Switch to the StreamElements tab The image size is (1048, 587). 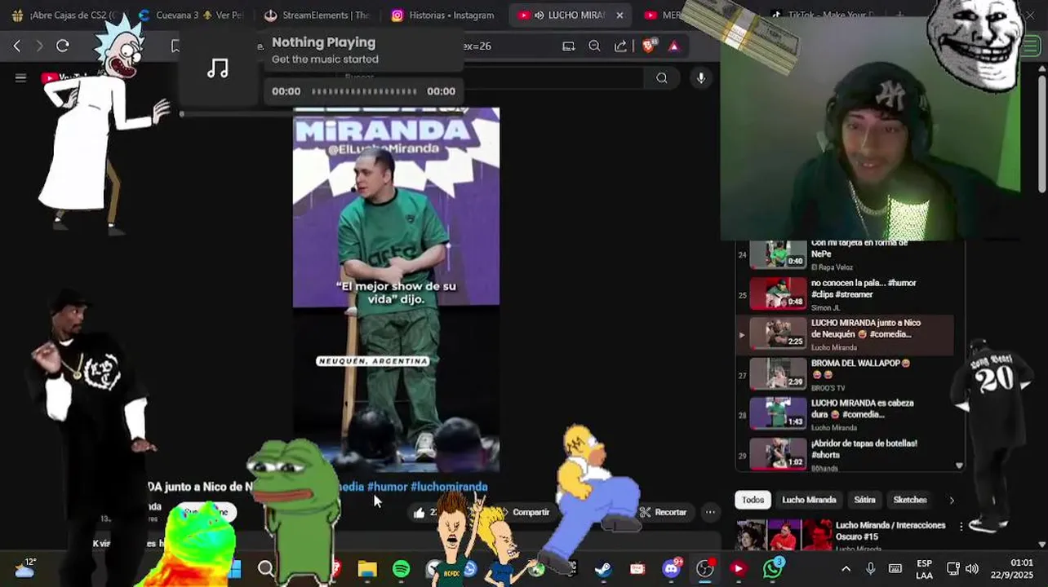[317, 15]
